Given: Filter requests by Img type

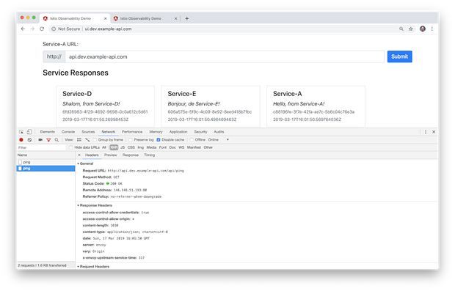Looking at the screenshot, I should (x=141, y=147).
